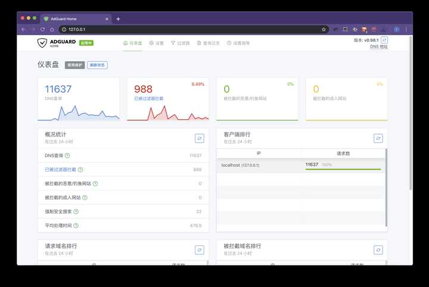
Task: Open the 查询日志 query log nav tab
Action: [209, 43]
